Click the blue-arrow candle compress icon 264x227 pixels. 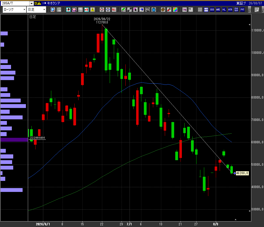point(108,10)
